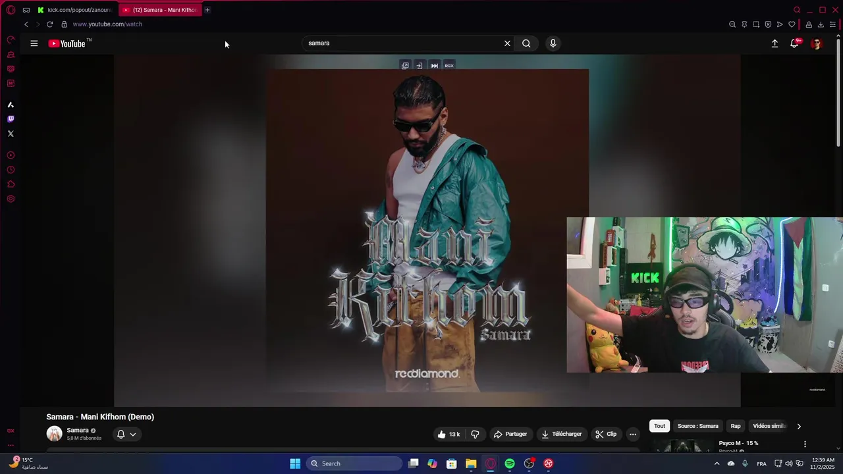Open the Player icon in the sidebar
843x474 pixels.
point(11,155)
